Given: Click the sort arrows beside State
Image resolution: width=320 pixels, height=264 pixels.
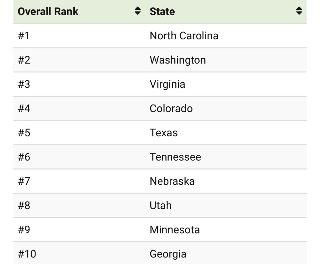Looking at the screenshot, I should point(299,11).
